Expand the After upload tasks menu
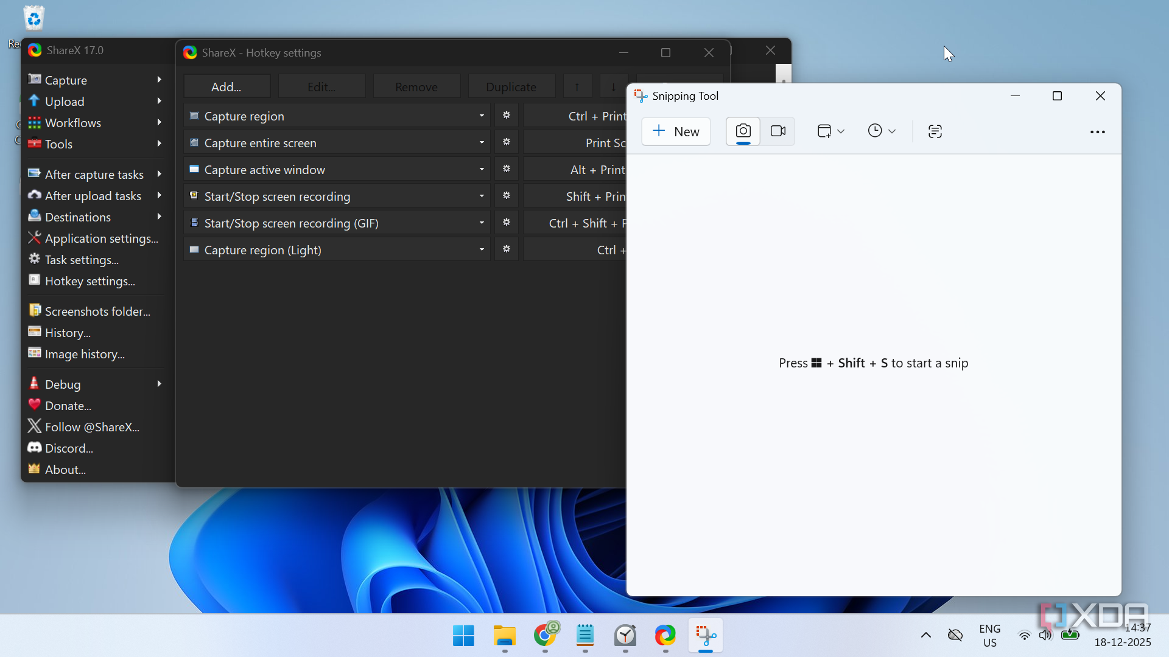1169x657 pixels. [x=96, y=195]
